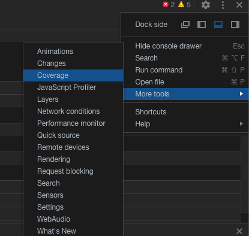Click the three-dot customize DevTools menu

coord(223,5)
